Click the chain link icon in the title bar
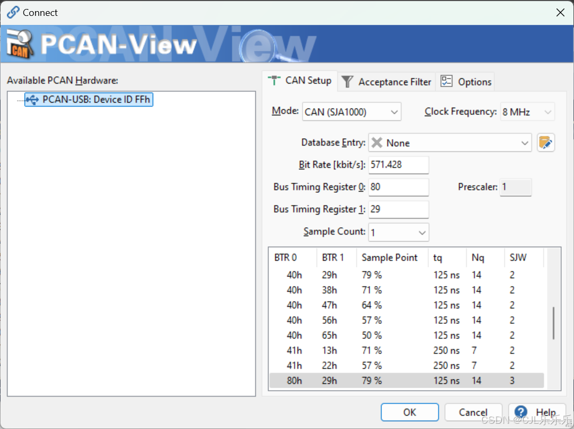This screenshot has width=574, height=429. coord(13,12)
